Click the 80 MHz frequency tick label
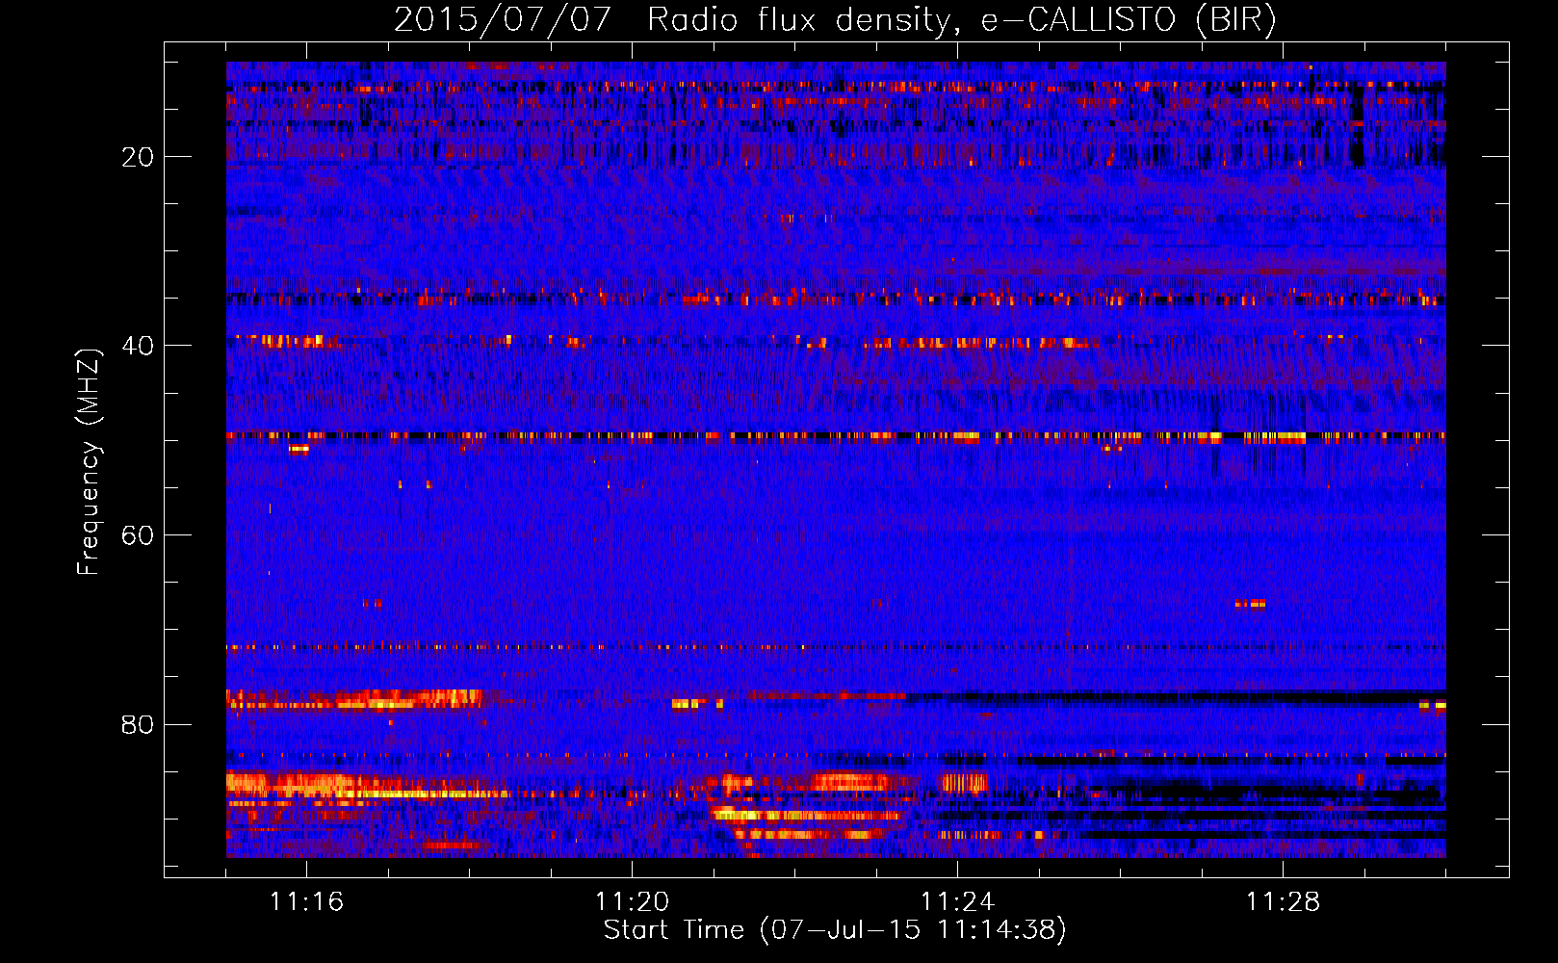Image resolution: width=1558 pixels, height=963 pixels. tap(138, 724)
